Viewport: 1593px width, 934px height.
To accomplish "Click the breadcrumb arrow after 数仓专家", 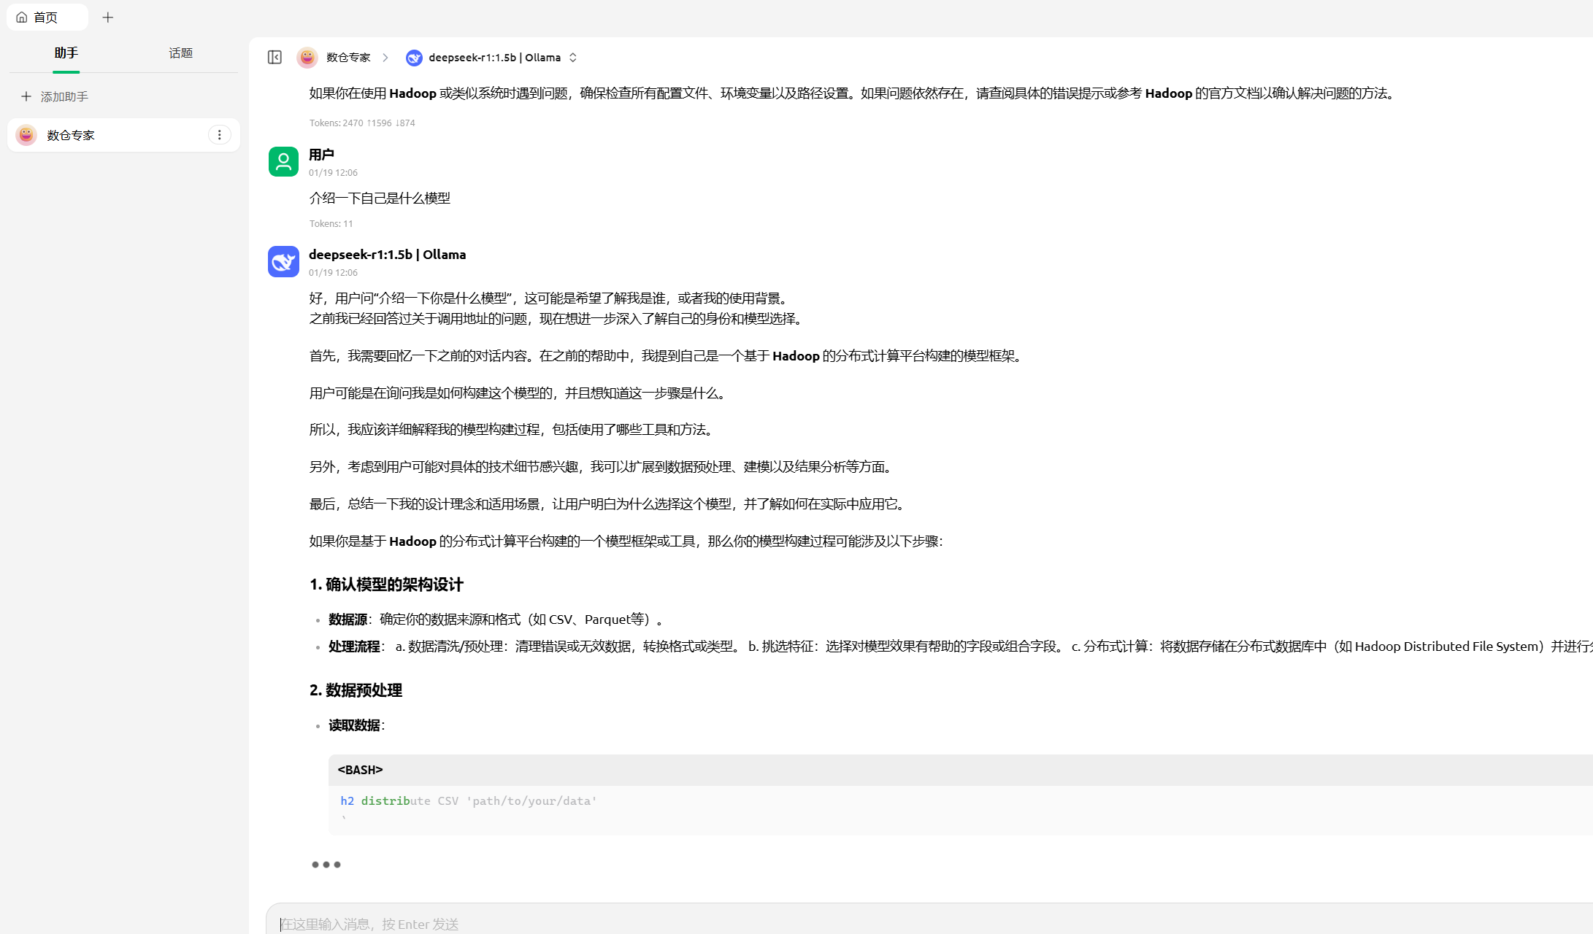I will pyautogui.click(x=385, y=57).
